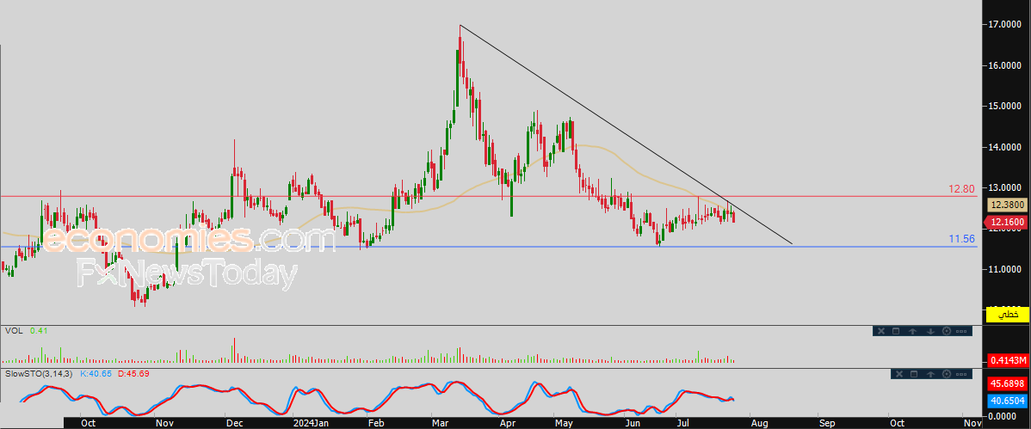Click the Apr label on time axis
Image resolution: width=1031 pixels, height=429 pixels.
509,422
